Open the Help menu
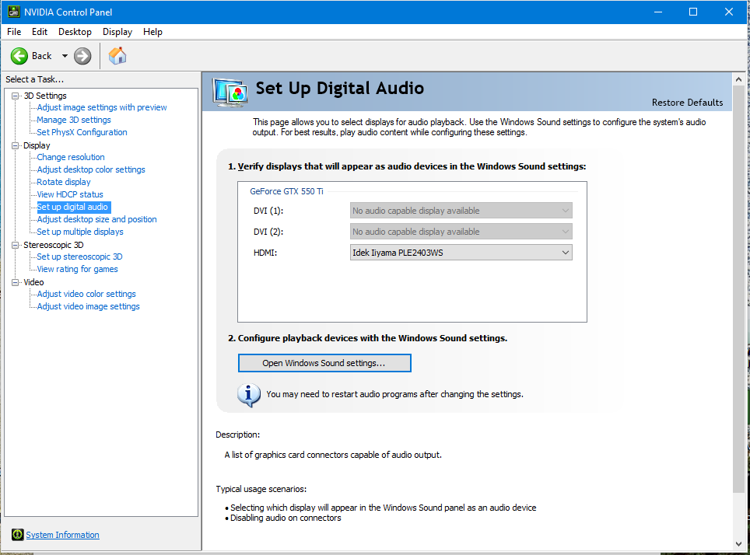The width and height of the screenshot is (750, 555). pyautogui.click(x=152, y=32)
